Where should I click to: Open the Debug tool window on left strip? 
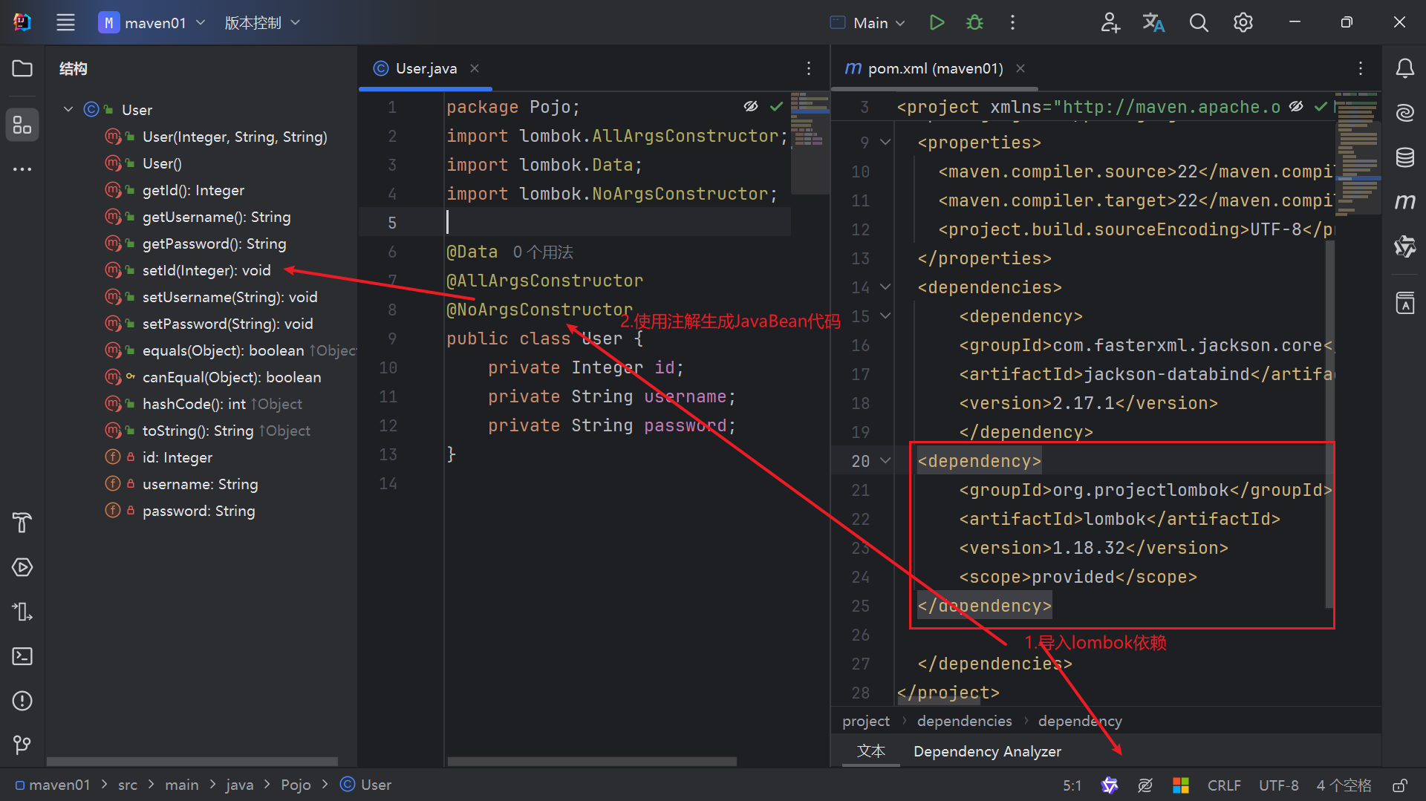(22, 612)
